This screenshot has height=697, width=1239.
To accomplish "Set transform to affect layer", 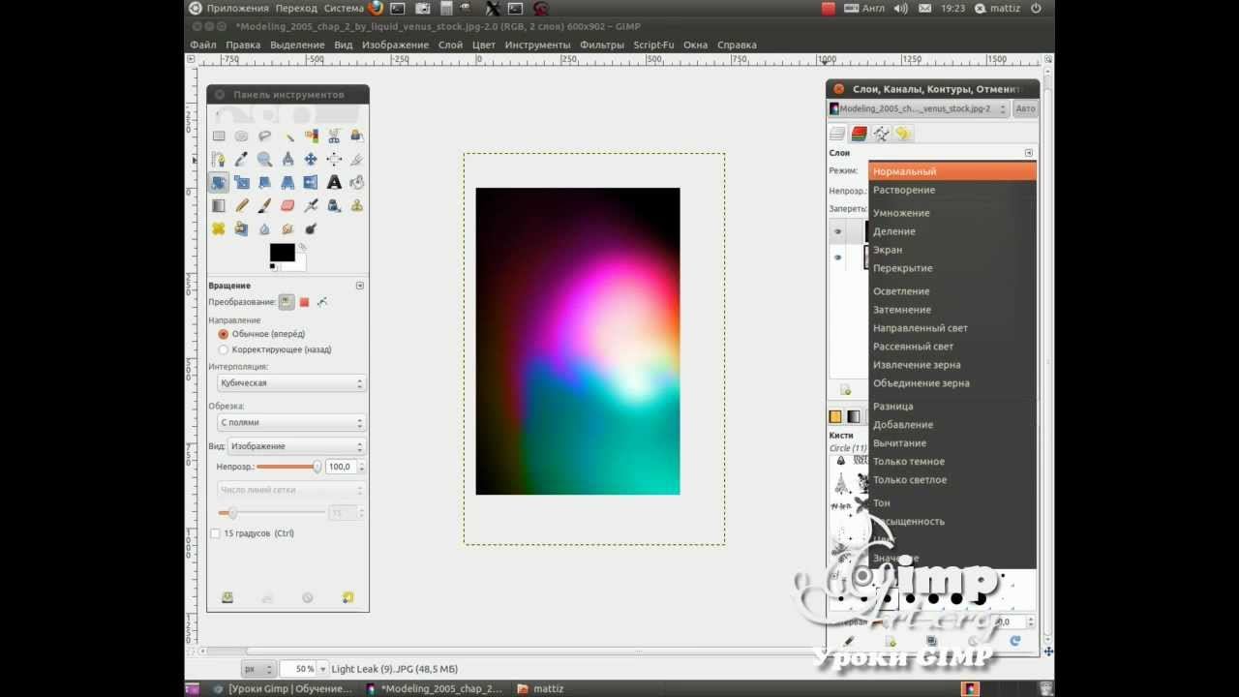I will [x=287, y=302].
